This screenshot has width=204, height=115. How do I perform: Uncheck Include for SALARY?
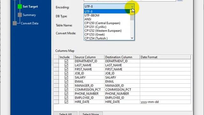pos(66,77)
